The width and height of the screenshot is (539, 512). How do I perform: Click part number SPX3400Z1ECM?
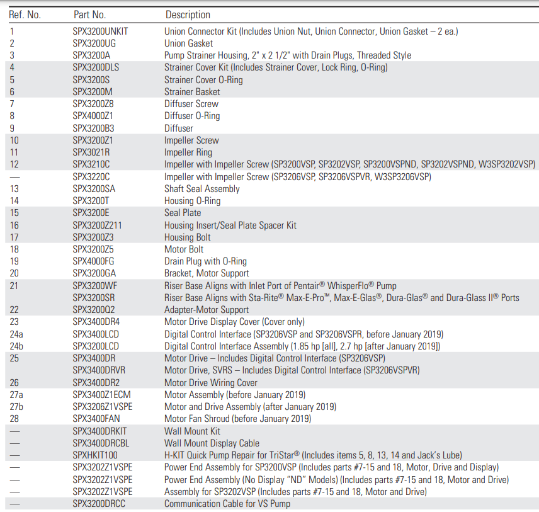[x=101, y=395]
